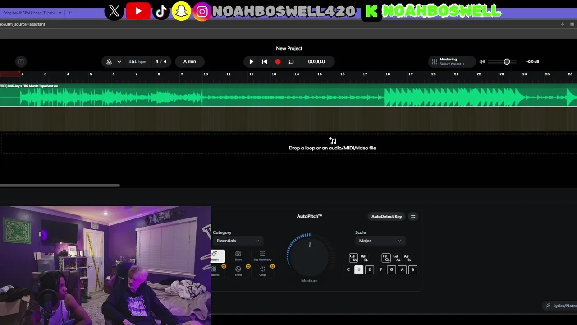Toggle loop playback in the transport
This screenshot has width=577, height=325.
click(291, 62)
